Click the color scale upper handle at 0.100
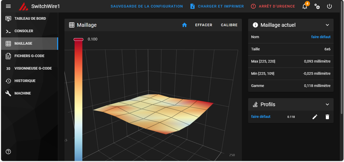344x162 pixels. coord(78,39)
